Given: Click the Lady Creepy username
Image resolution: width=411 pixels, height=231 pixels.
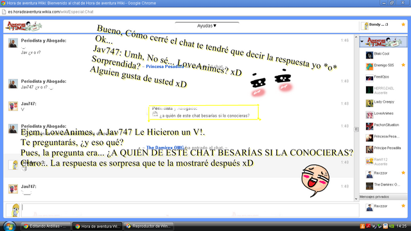Looking at the screenshot, I should coord(384,102).
